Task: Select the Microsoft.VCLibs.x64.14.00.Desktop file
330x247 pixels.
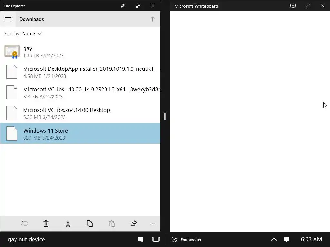Action: click(x=80, y=114)
